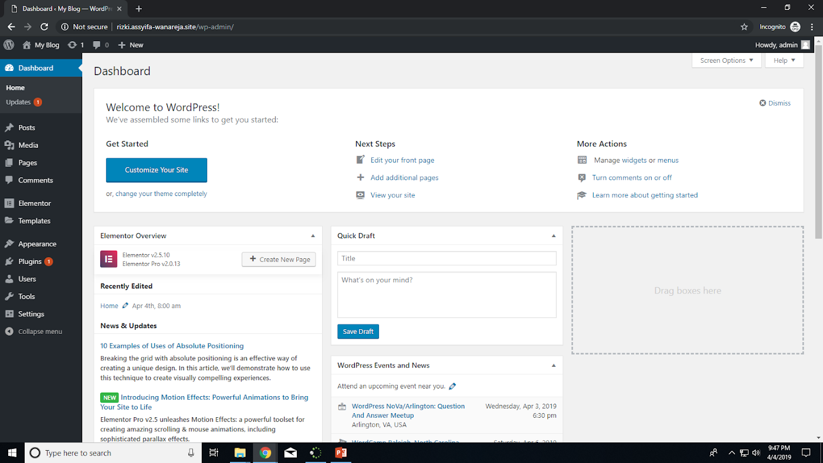Open the Add additional pages link

(405, 178)
